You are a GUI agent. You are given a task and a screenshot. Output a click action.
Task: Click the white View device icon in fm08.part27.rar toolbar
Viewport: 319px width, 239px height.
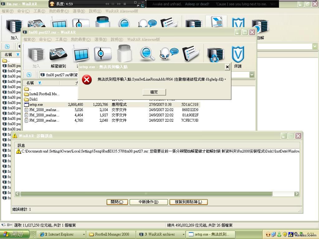coord(102,54)
